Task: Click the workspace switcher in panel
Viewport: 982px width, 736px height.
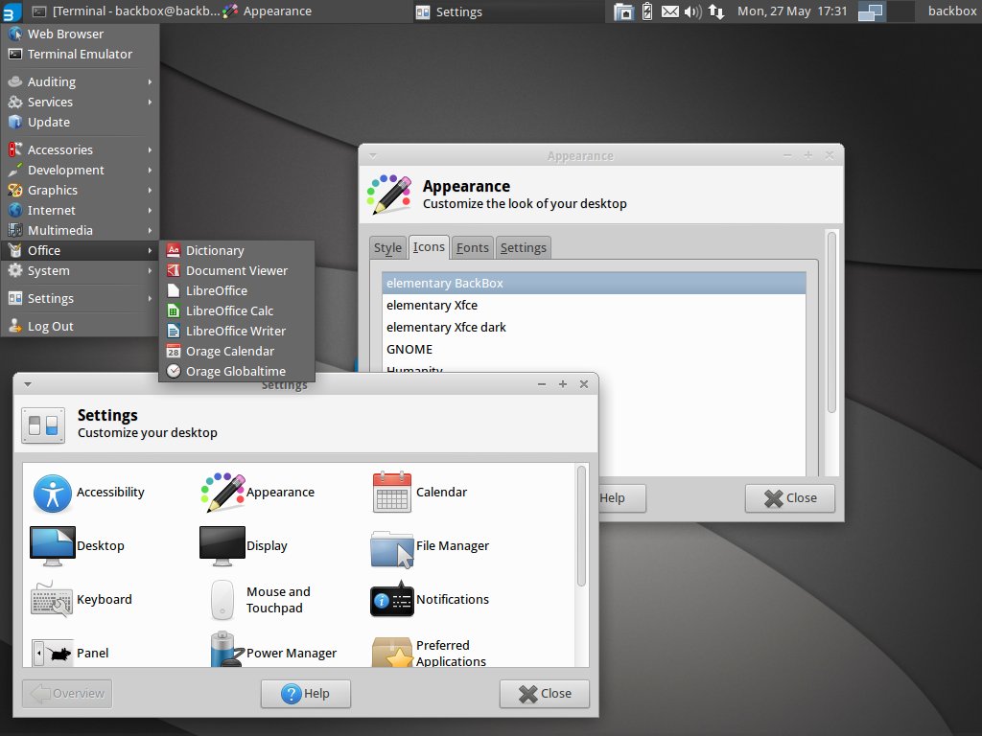Action: tap(886, 11)
